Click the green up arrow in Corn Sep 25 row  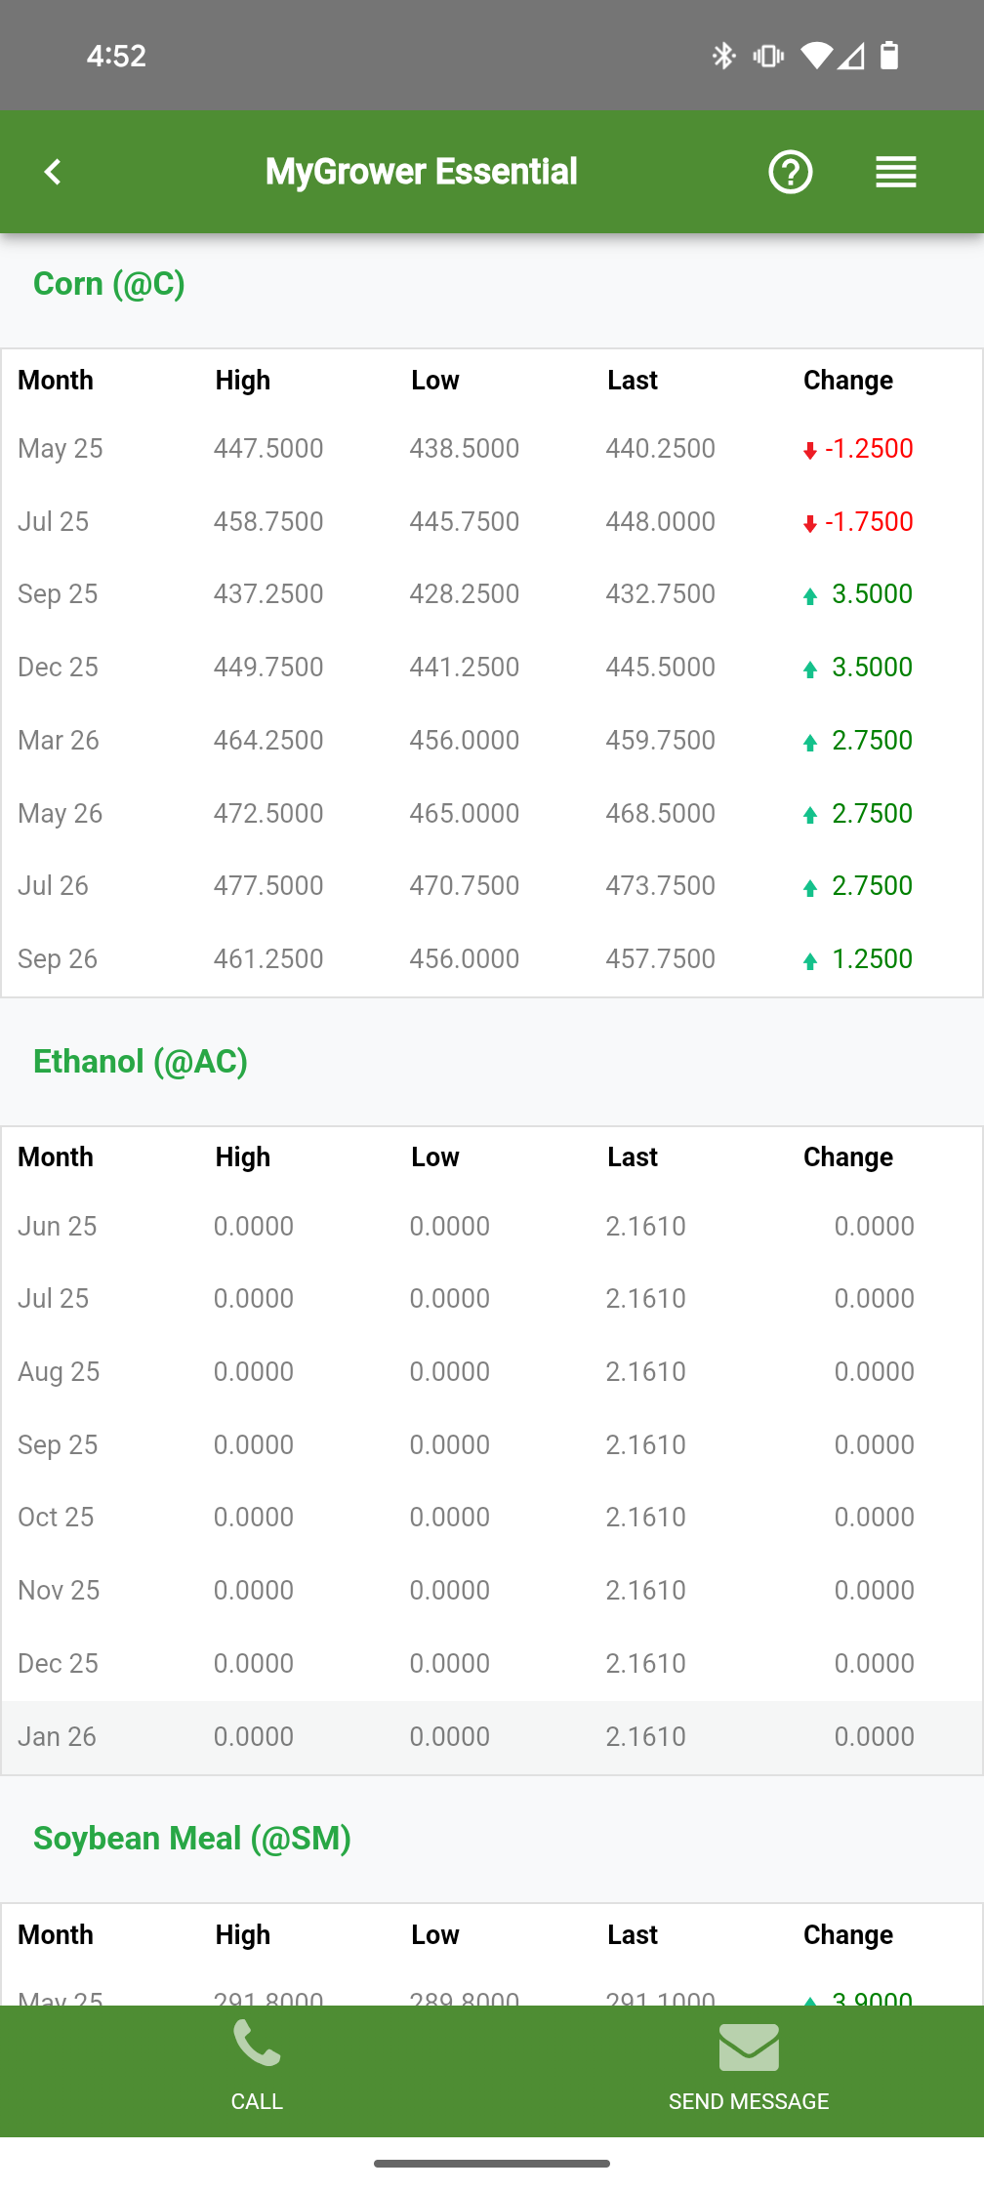809,595
